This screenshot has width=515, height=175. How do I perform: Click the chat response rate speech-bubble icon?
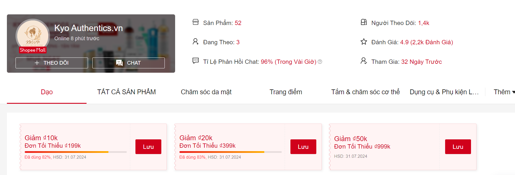pos(196,61)
